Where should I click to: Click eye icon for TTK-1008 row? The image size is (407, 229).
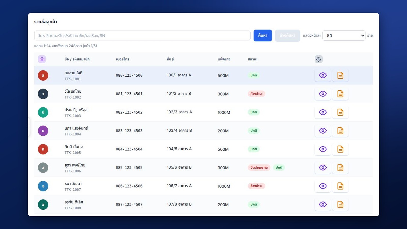click(323, 205)
